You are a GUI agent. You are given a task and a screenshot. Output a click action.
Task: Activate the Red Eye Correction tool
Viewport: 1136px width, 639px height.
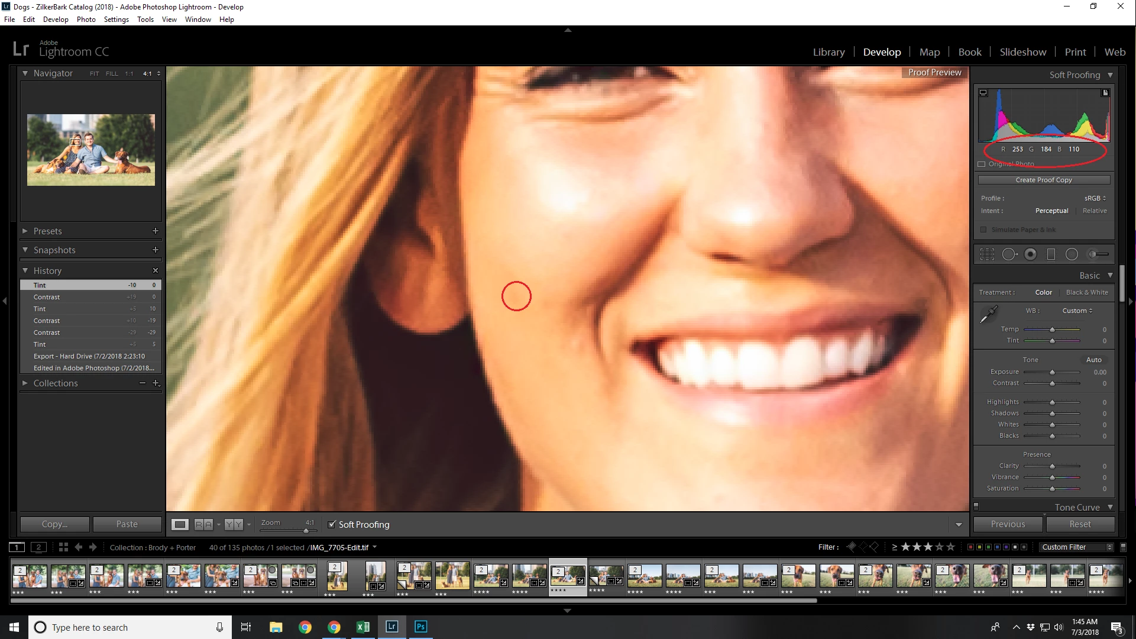1030,254
